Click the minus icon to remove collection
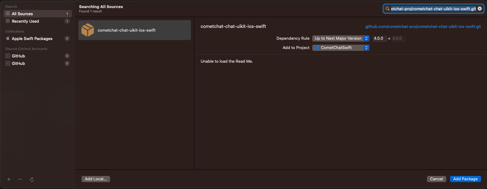Screen dimensions: 487x189 [x=20, y=179]
